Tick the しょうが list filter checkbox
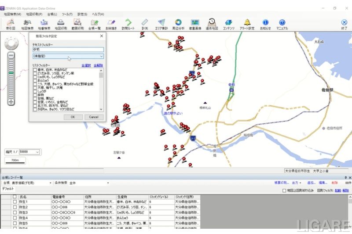352x234 pixels. coord(35,91)
